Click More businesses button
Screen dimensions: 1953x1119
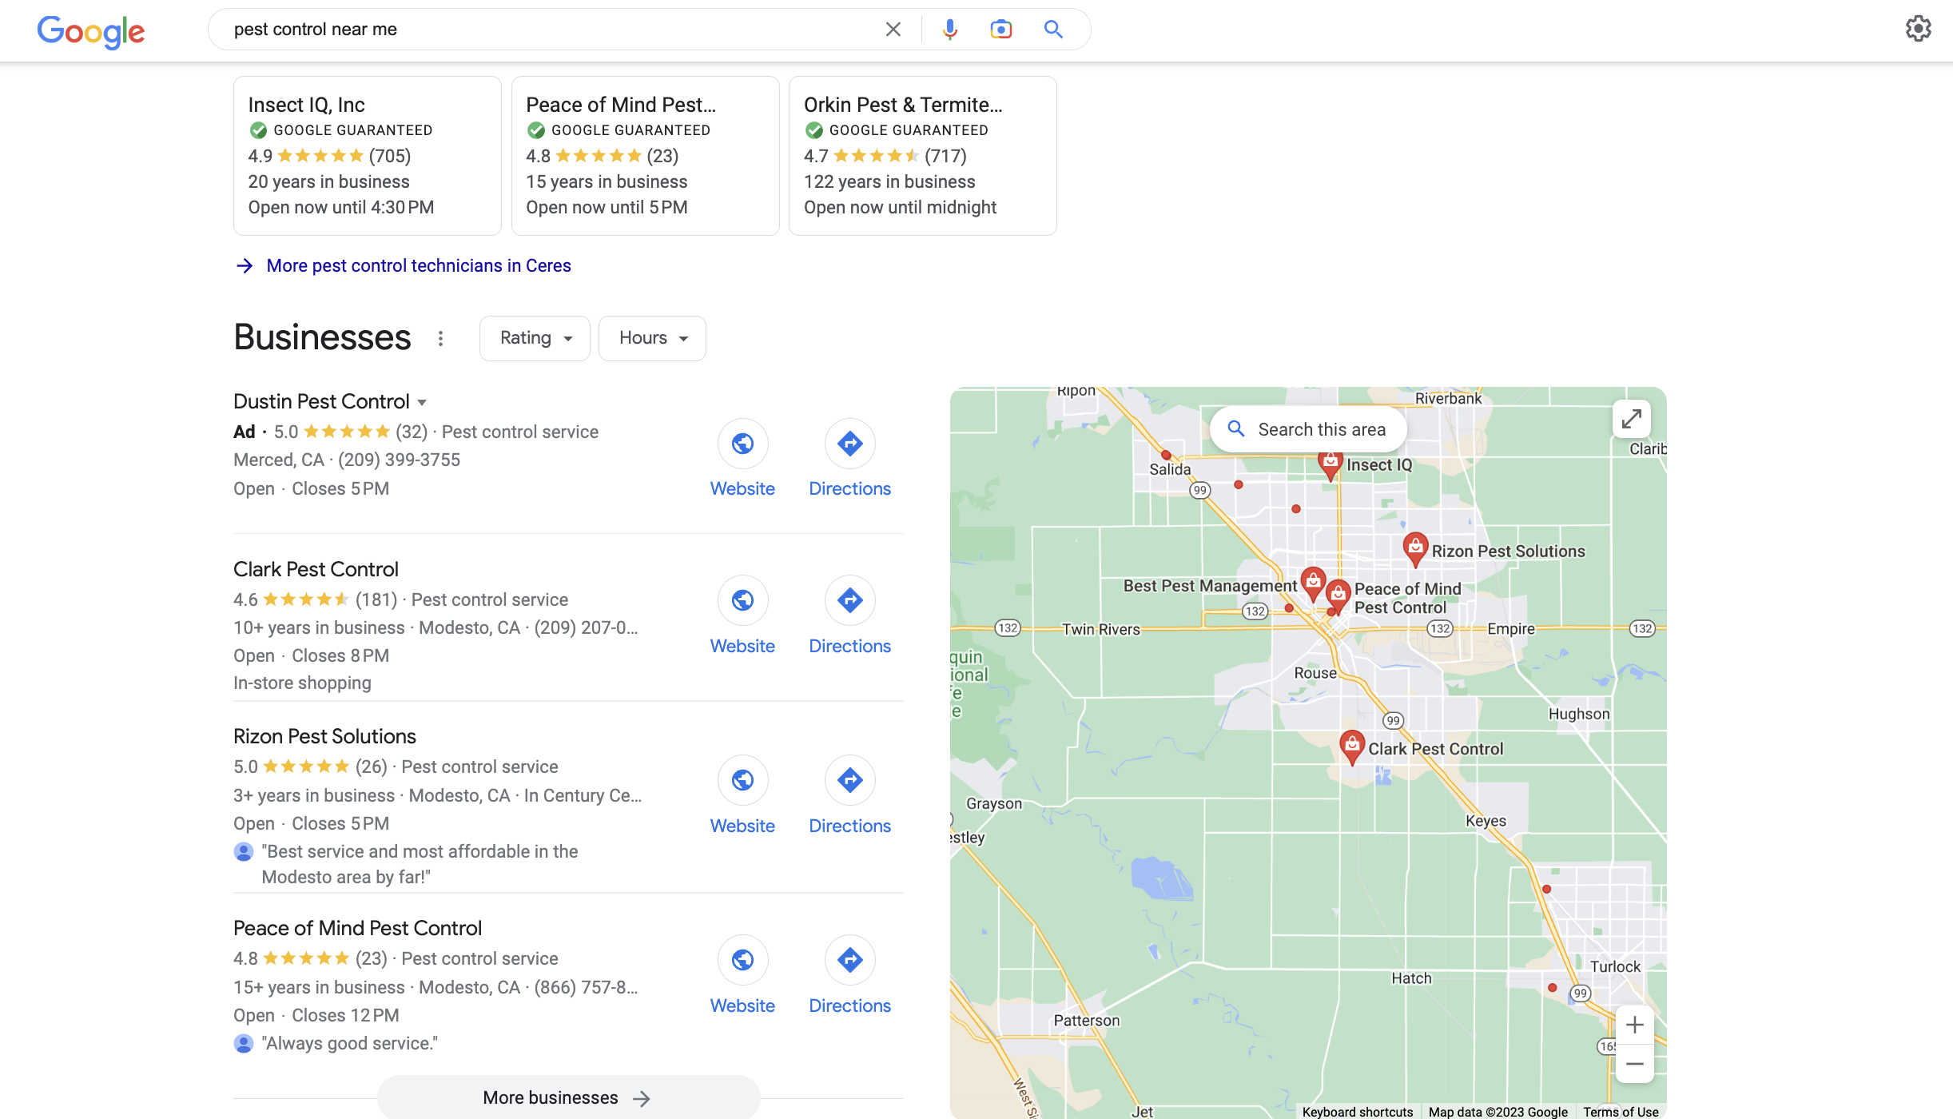[x=568, y=1097]
